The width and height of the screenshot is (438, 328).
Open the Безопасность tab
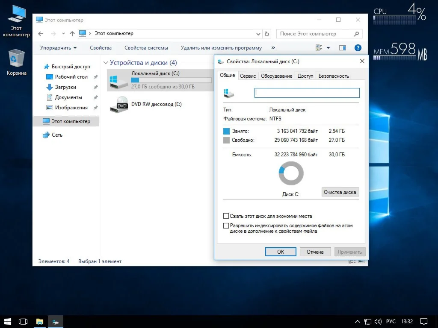[x=334, y=76]
